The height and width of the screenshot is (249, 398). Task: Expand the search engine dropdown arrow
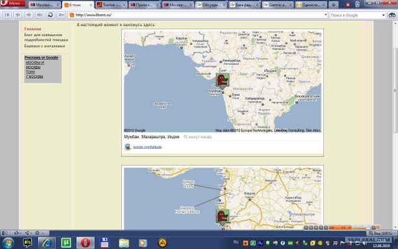(x=384, y=15)
